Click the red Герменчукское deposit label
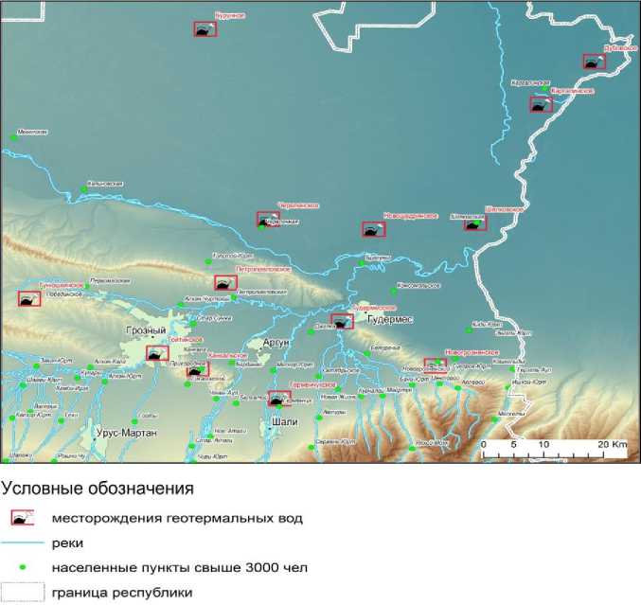641x605 pixels. (x=313, y=384)
